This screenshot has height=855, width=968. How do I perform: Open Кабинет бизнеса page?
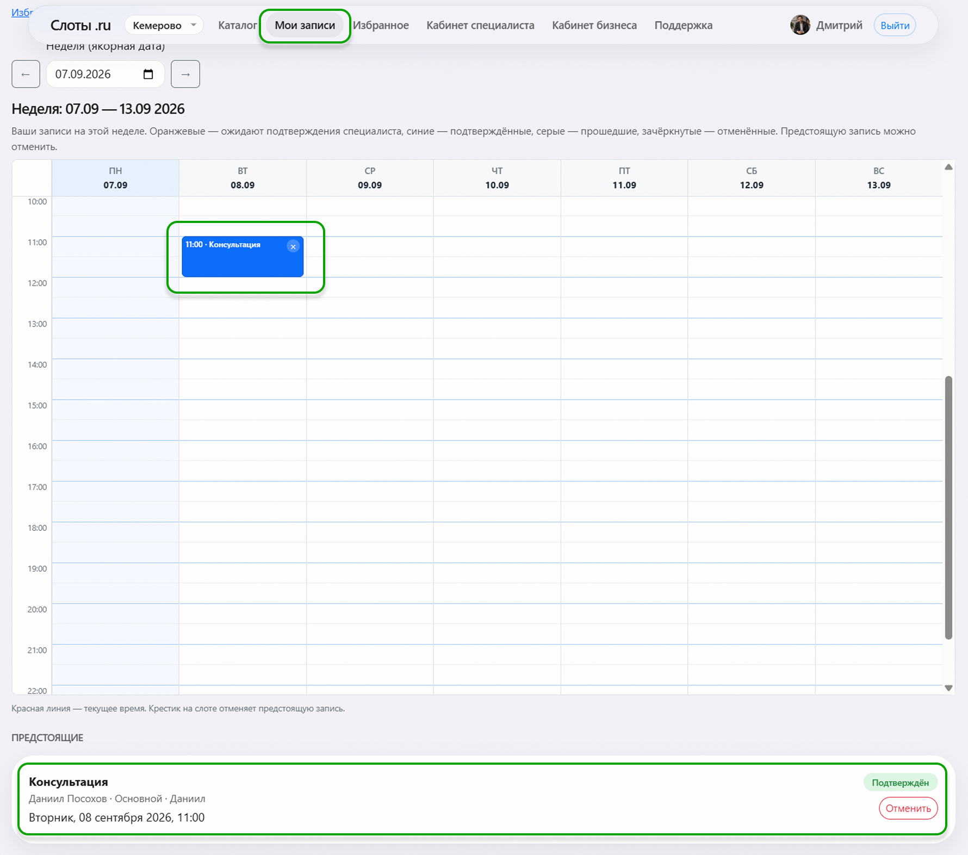click(594, 25)
